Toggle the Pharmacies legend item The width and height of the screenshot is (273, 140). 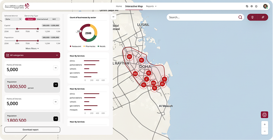pyautogui.click(x=89, y=47)
